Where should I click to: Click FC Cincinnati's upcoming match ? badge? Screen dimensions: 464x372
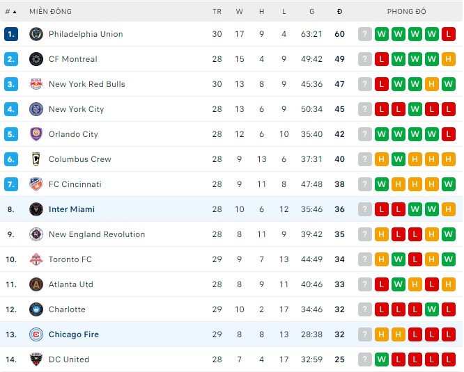365,184
